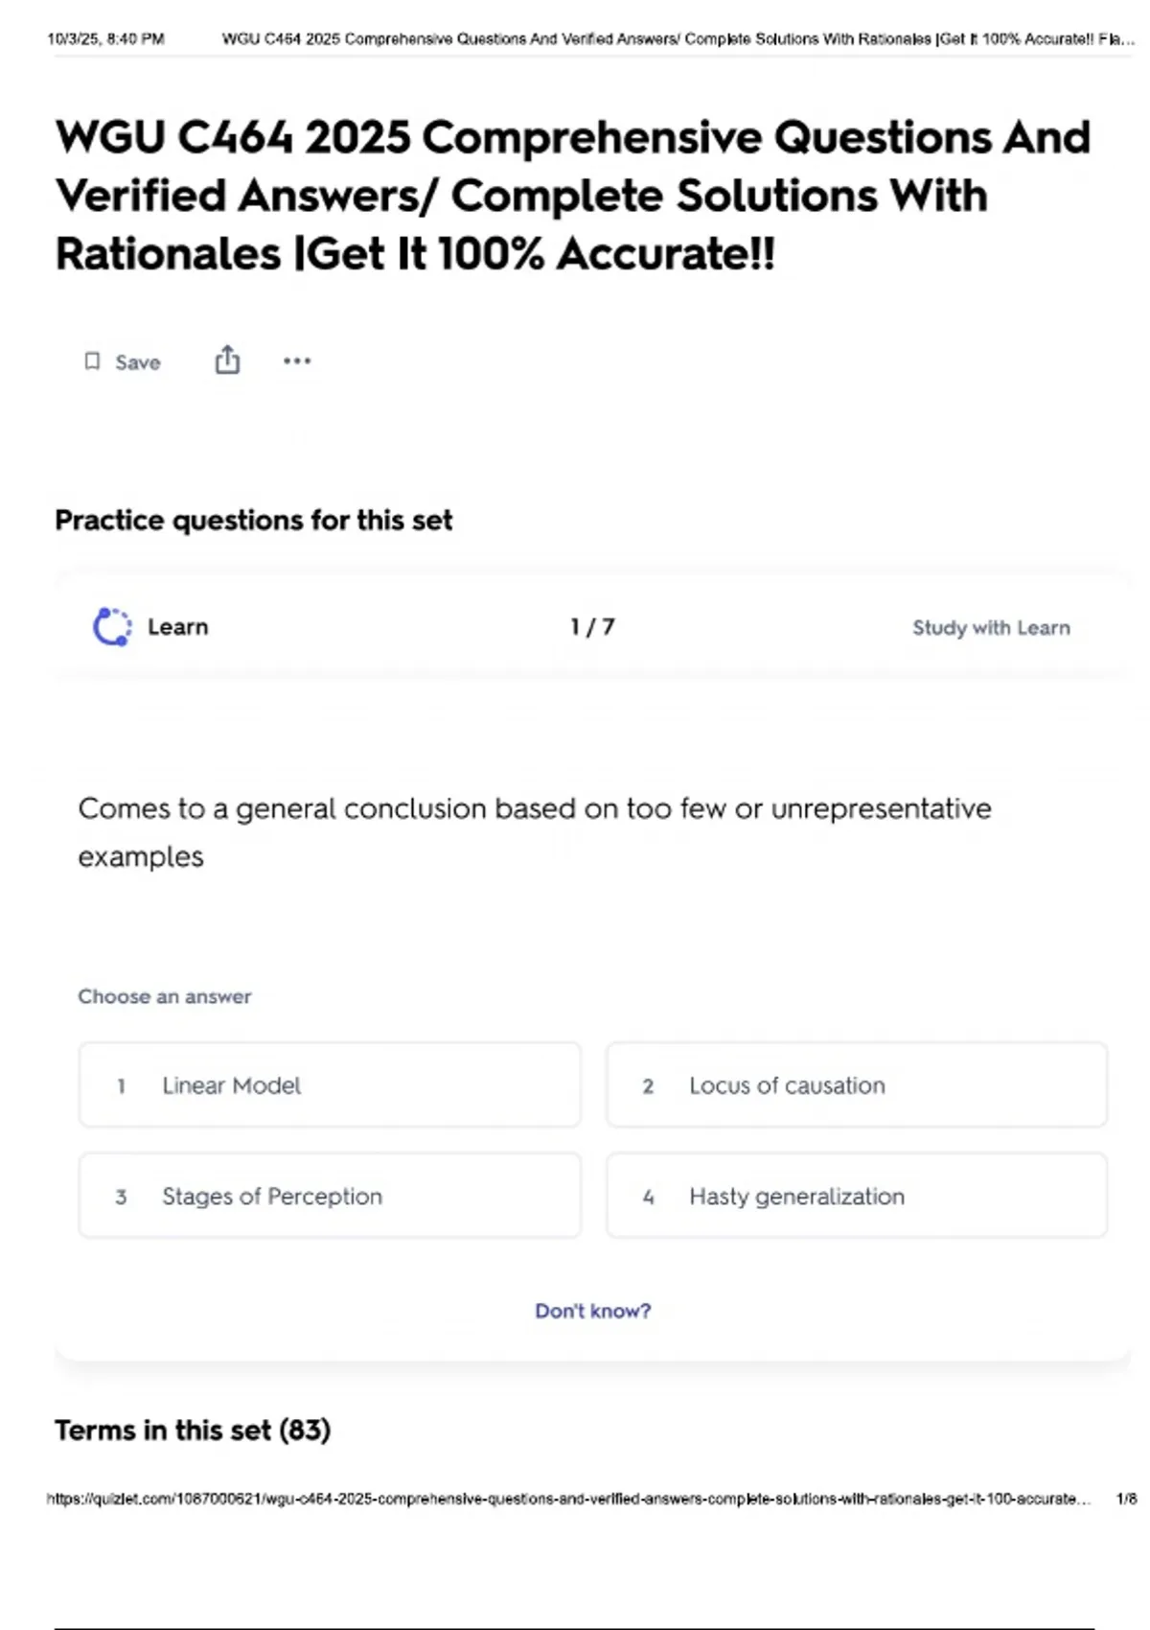Click the number 2 key hint badge
The width and height of the screenshot is (1150, 1630).
pyautogui.click(x=649, y=1085)
